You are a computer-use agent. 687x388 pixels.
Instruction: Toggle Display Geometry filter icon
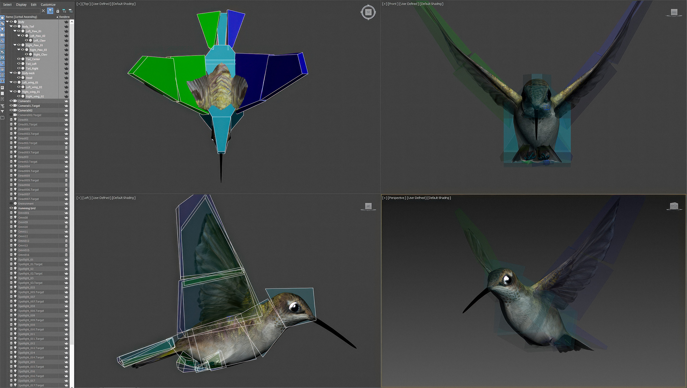tap(2, 18)
